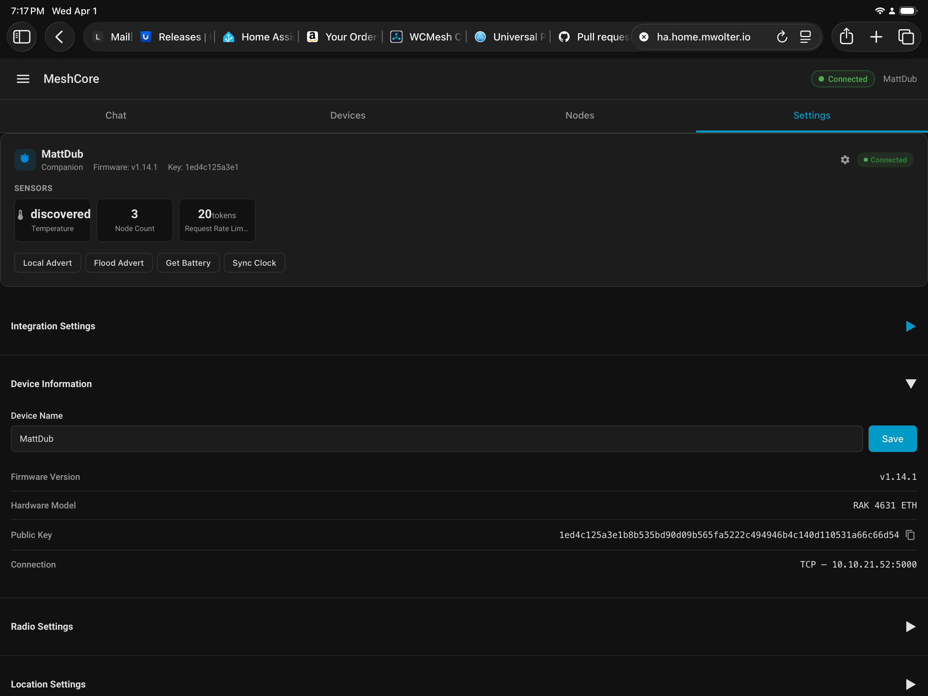The width and height of the screenshot is (928, 696).
Task: Click the RAK 4631 ETH hardware model
Action: [885, 505]
